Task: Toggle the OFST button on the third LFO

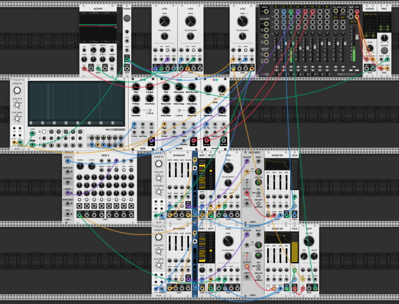Action: point(245,50)
